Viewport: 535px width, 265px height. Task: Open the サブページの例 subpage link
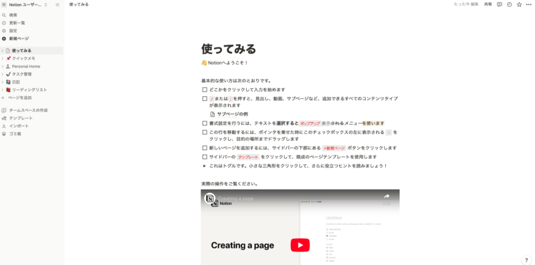tap(232, 114)
